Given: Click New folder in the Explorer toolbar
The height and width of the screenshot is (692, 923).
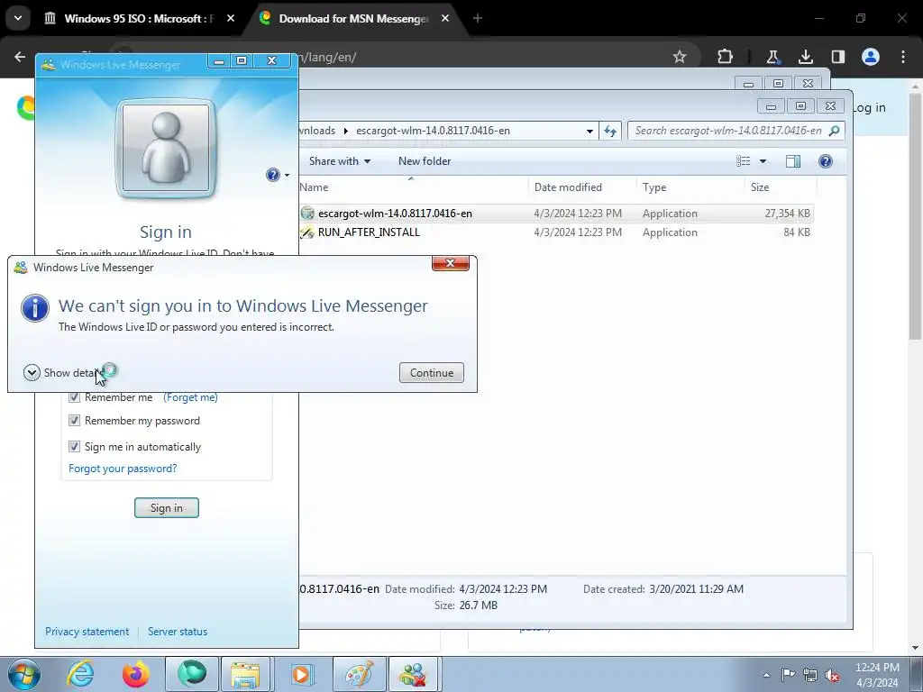Looking at the screenshot, I should [x=425, y=161].
